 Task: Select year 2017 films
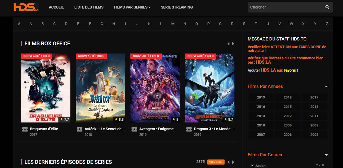coord(314,97)
